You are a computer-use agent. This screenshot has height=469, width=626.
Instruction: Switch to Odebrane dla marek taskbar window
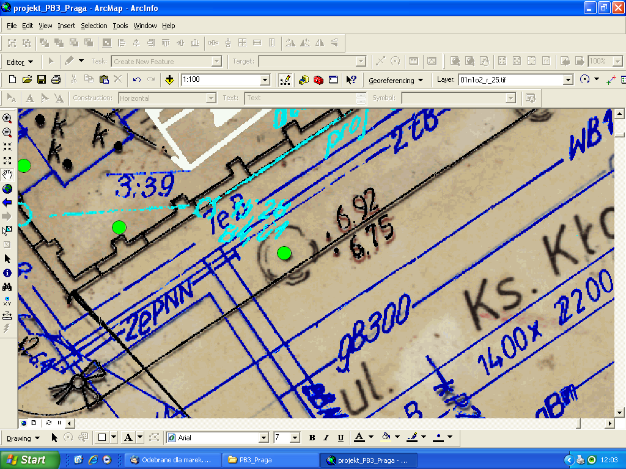click(173, 460)
